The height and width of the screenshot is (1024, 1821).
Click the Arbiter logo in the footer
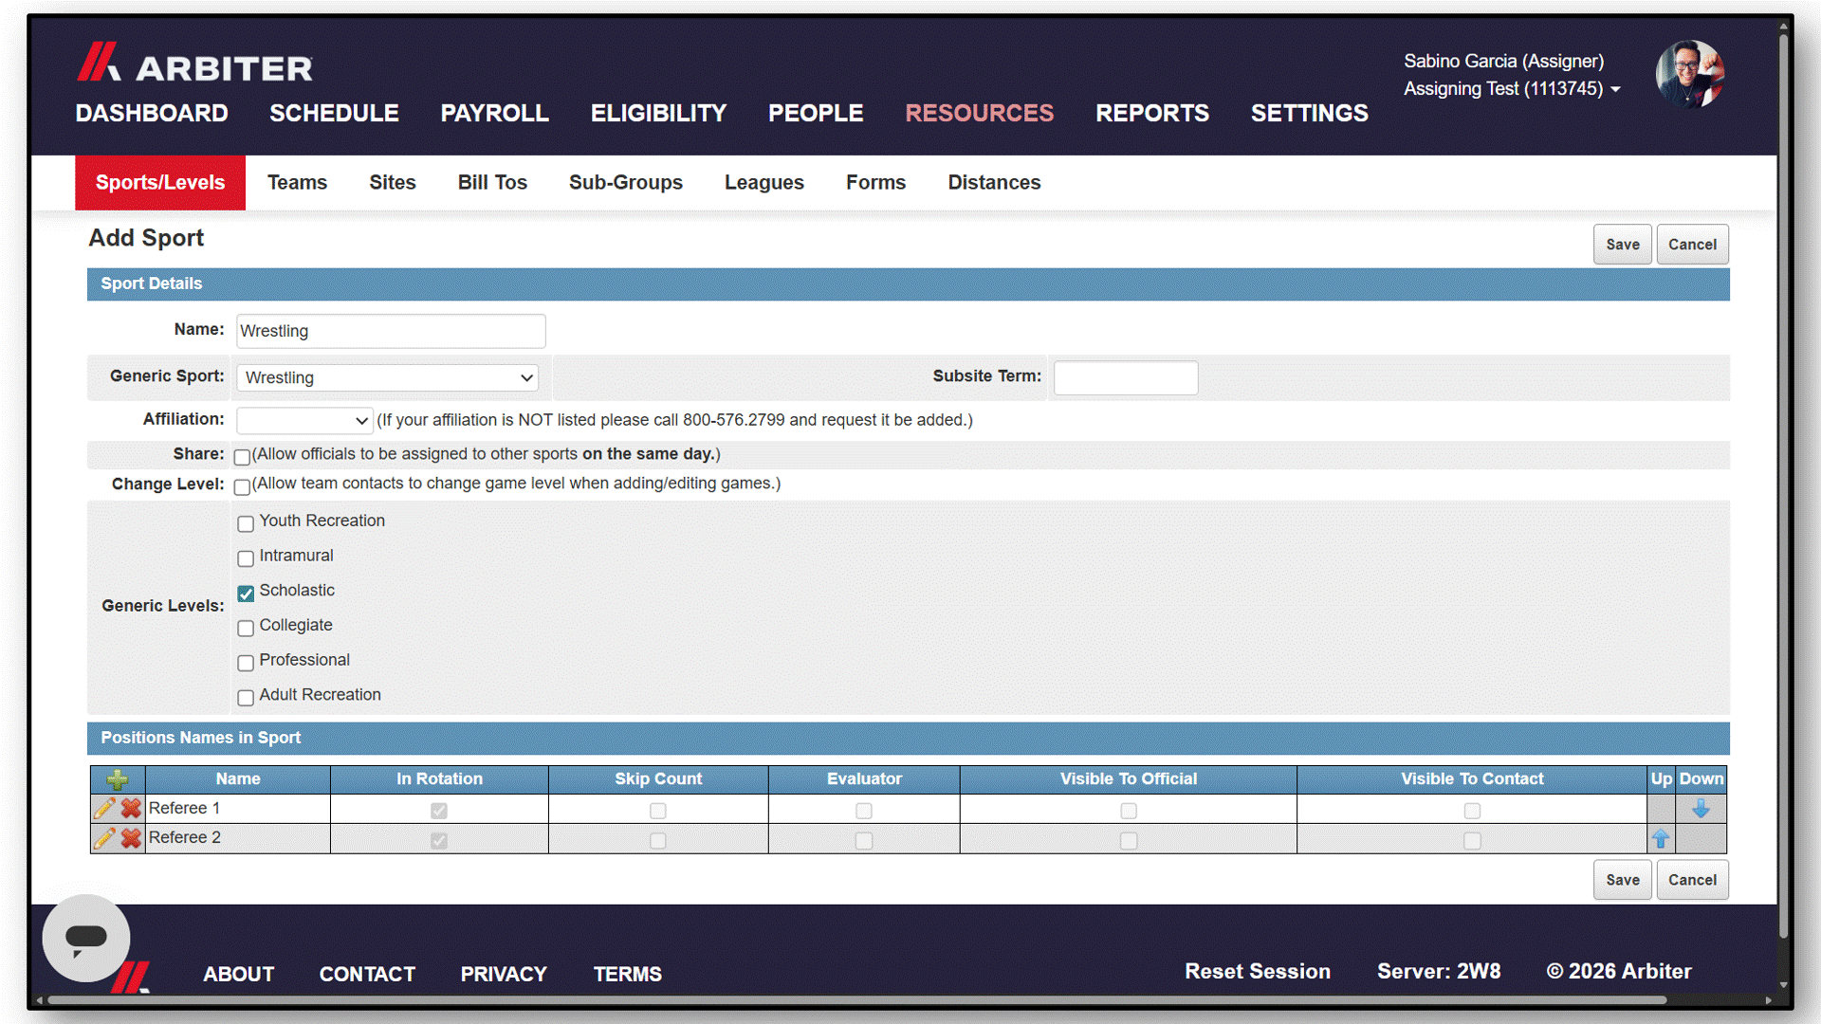(131, 977)
